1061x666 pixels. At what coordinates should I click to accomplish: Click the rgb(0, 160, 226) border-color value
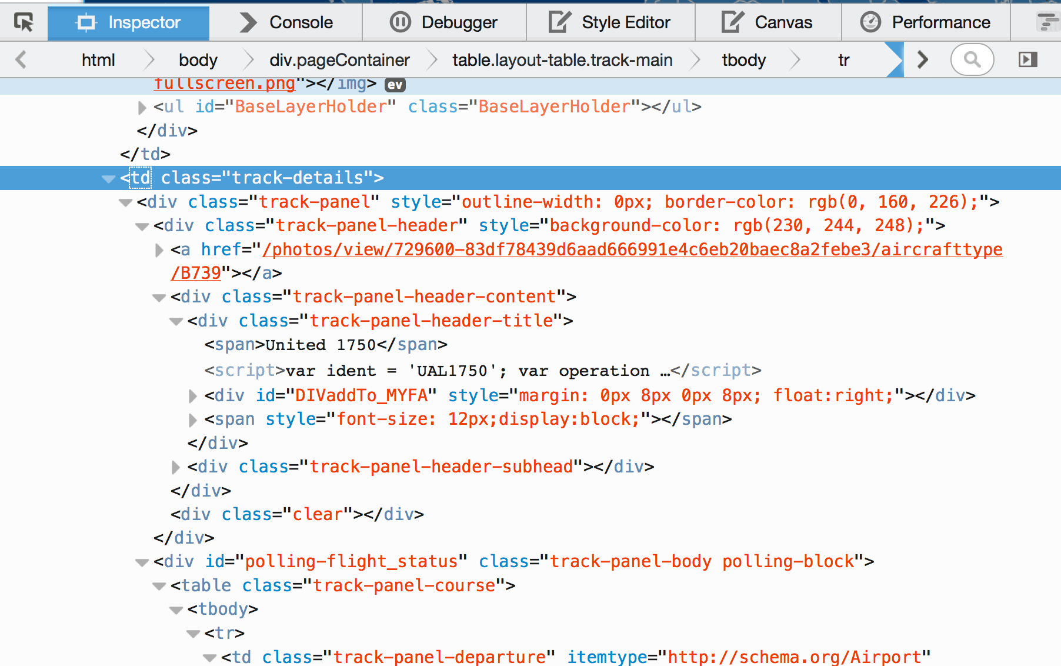pos(887,202)
